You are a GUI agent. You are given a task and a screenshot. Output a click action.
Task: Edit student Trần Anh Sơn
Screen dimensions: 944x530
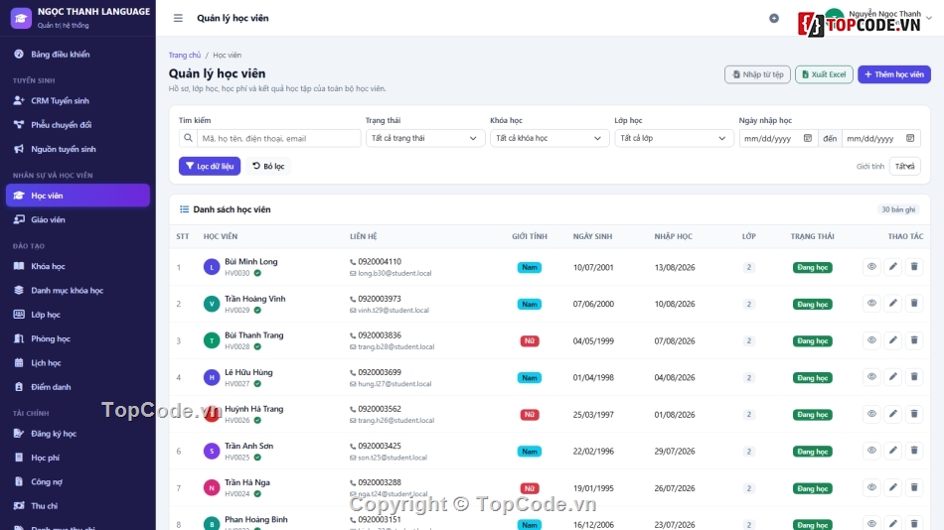[893, 451]
